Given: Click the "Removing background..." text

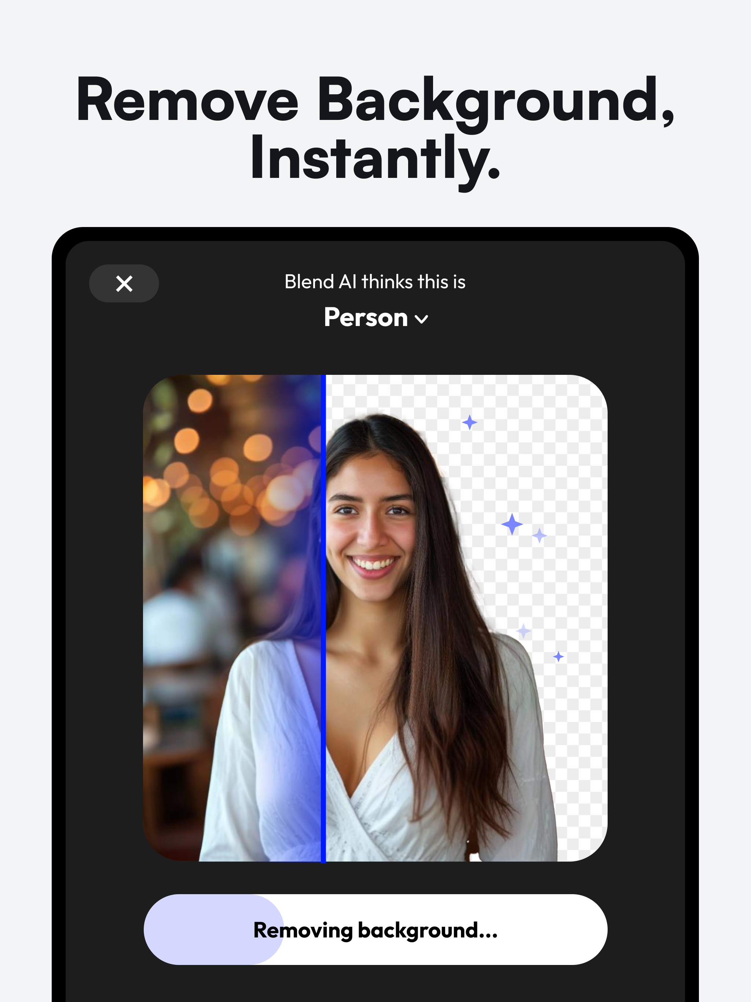Looking at the screenshot, I should (x=375, y=930).
